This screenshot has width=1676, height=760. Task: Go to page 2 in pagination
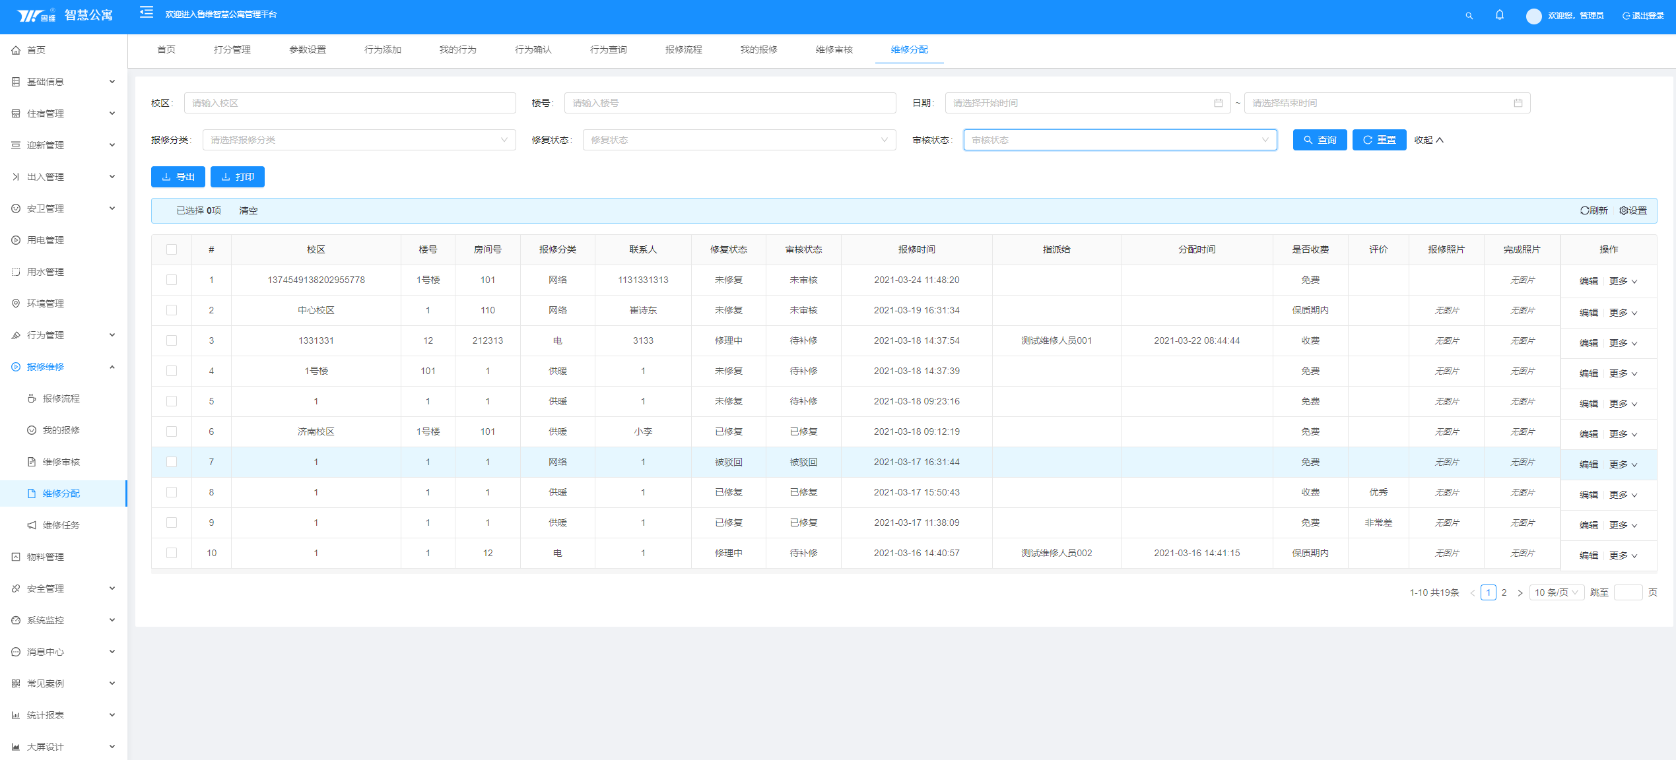(x=1504, y=592)
